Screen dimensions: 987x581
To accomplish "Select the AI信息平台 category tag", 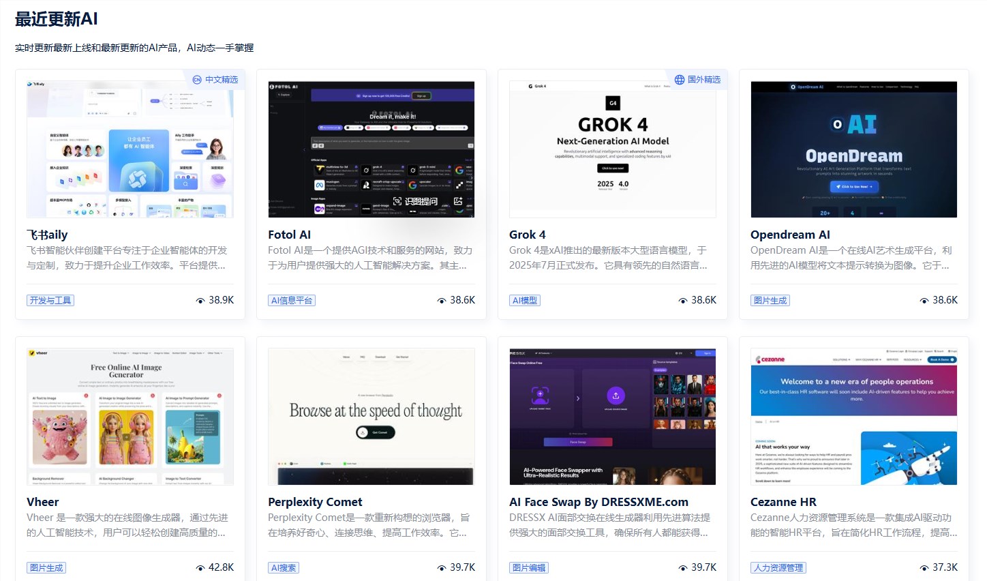I will click(292, 300).
